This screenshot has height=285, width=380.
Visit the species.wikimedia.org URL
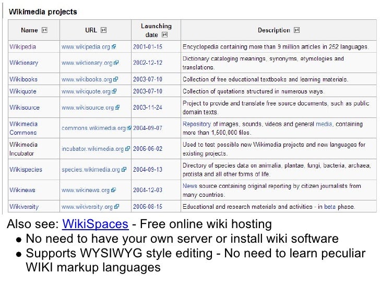click(x=91, y=170)
